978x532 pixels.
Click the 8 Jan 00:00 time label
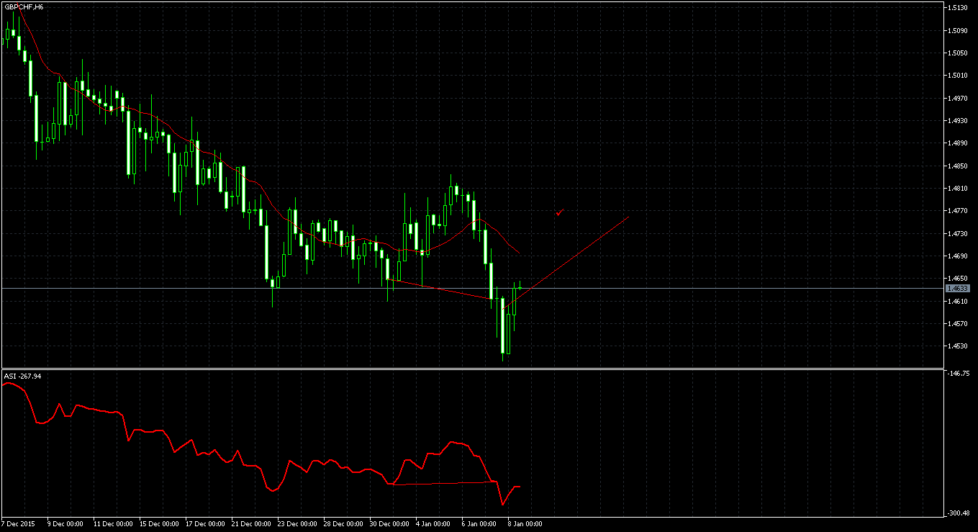click(x=525, y=523)
